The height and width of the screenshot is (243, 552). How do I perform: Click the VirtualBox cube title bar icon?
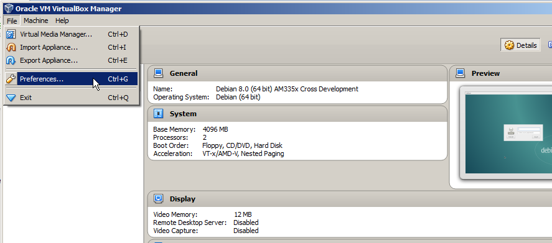pos(9,9)
